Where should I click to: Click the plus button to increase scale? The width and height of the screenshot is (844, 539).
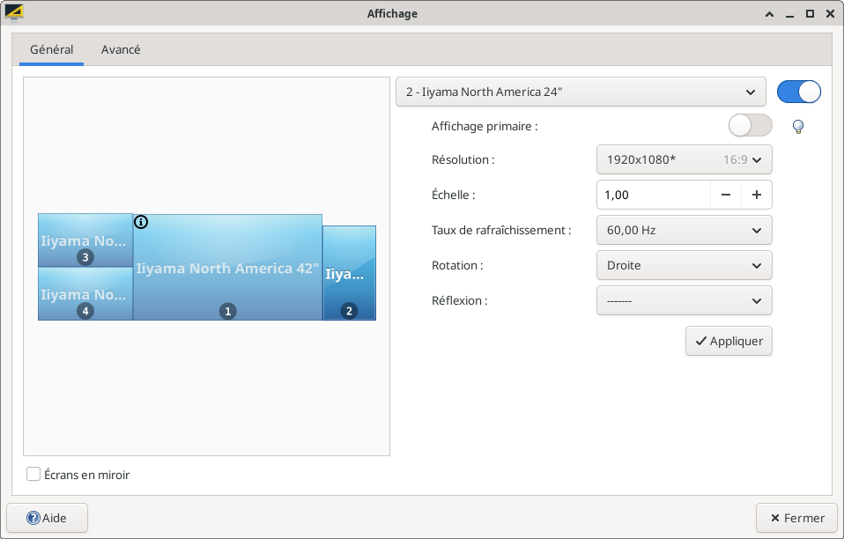[757, 195]
